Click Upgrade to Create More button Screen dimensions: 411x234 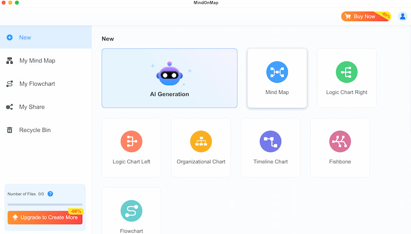click(x=45, y=217)
